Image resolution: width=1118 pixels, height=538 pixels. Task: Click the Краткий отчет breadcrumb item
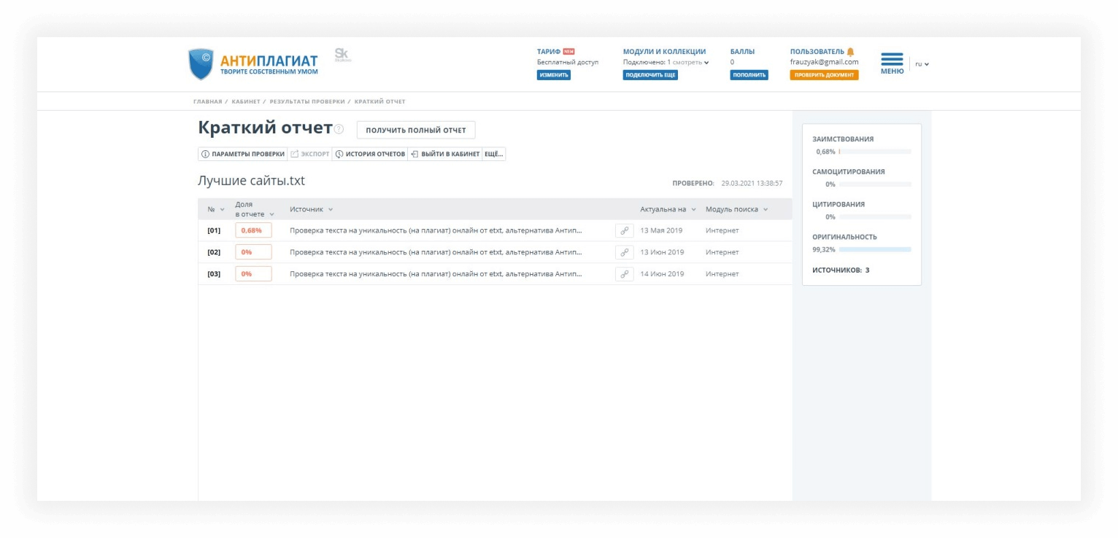379,101
